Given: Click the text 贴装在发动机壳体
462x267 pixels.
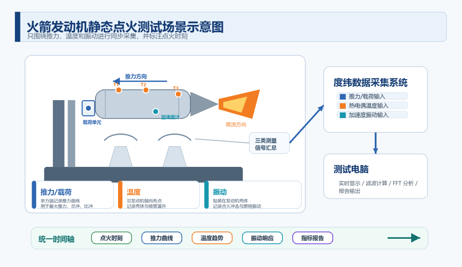Looking at the screenshot, I should [231, 201].
